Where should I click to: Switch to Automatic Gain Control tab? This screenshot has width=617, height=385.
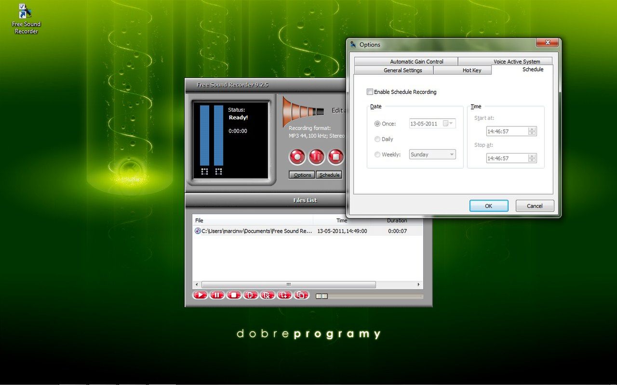coord(406,62)
